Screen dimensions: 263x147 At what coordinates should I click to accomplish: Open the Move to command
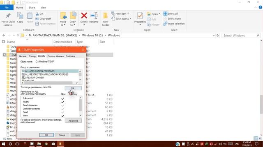tap(63, 19)
